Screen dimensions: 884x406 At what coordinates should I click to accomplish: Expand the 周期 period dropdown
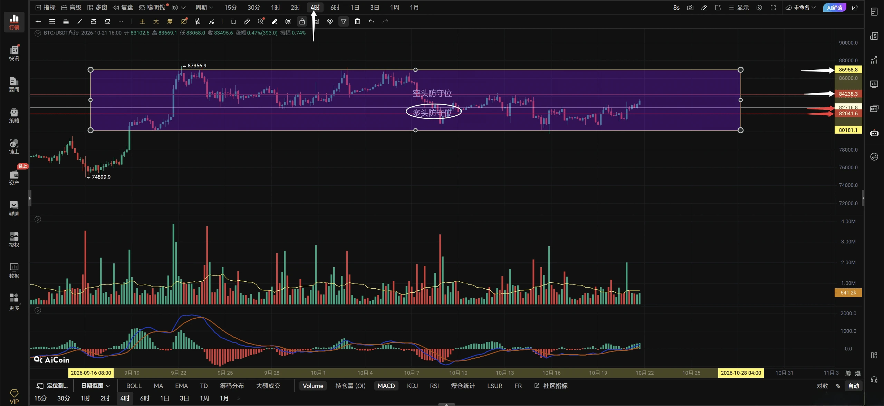pyautogui.click(x=204, y=8)
